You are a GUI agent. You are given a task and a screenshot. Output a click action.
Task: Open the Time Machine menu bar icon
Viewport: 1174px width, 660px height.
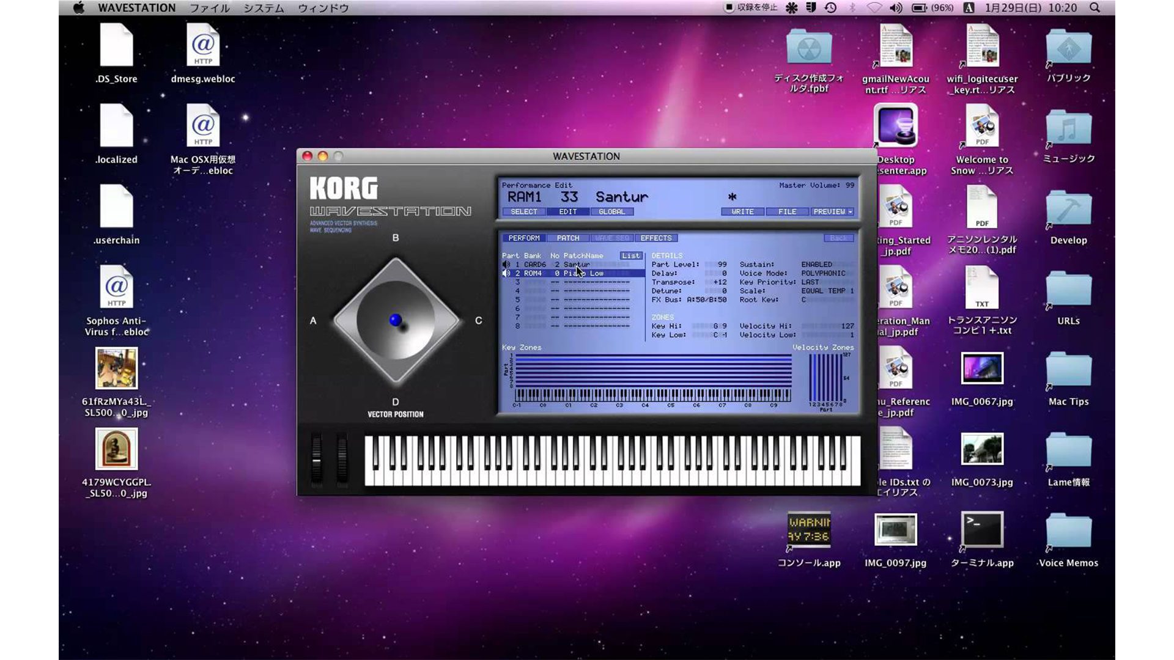pyautogui.click(x=830, y=8)
